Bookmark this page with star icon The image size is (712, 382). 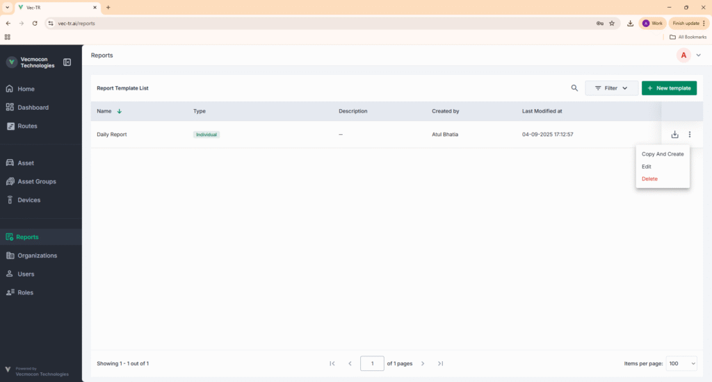[x=612, y=23]
